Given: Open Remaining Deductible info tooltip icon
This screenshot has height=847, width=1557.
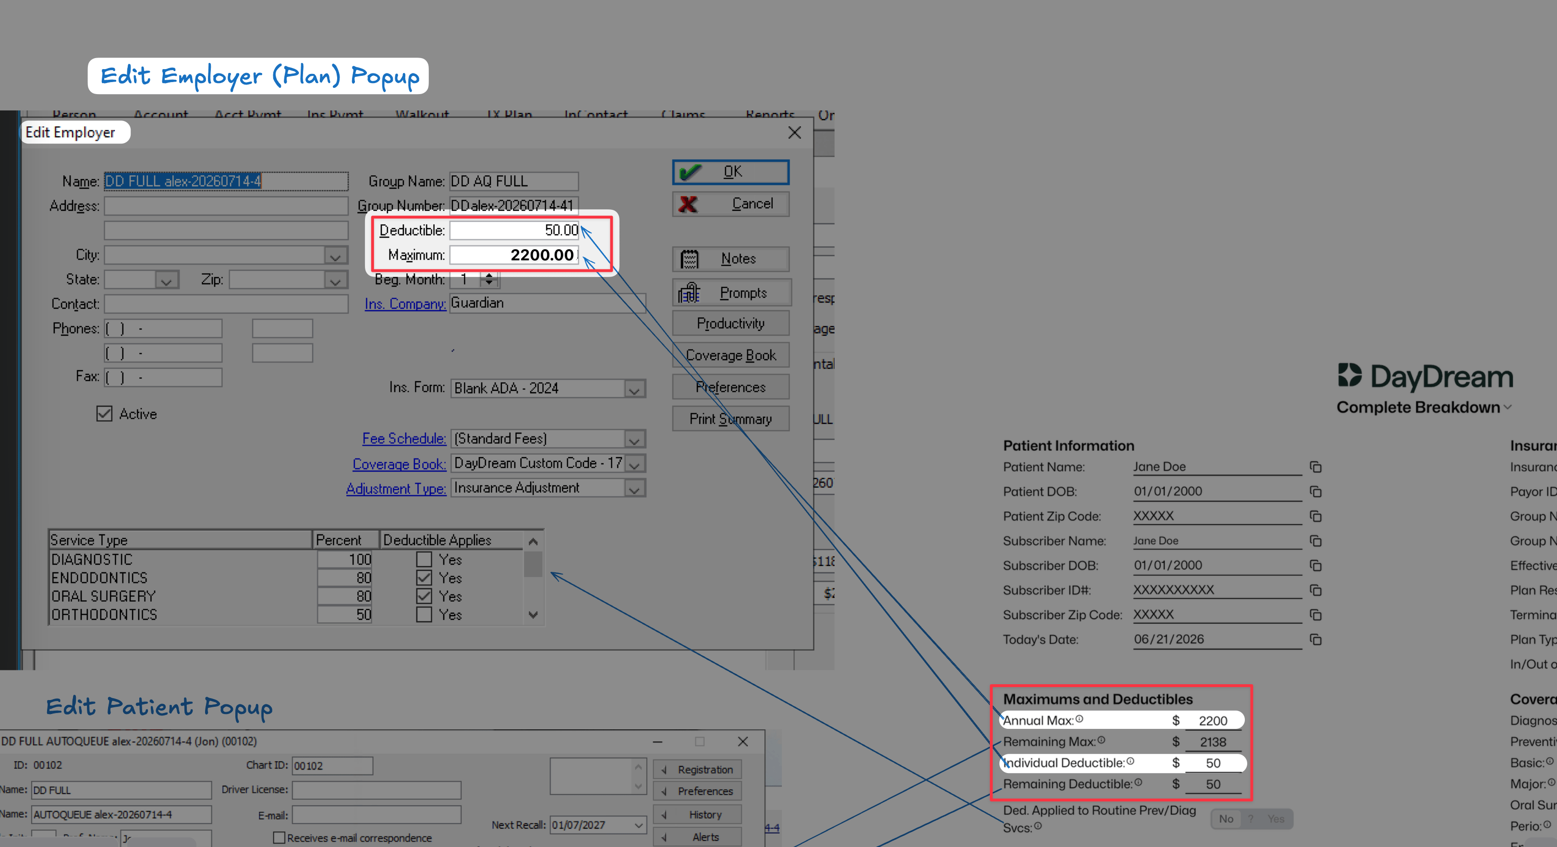Looking at the screenshot, I should pyautogui.click(x=1138, y=782).
